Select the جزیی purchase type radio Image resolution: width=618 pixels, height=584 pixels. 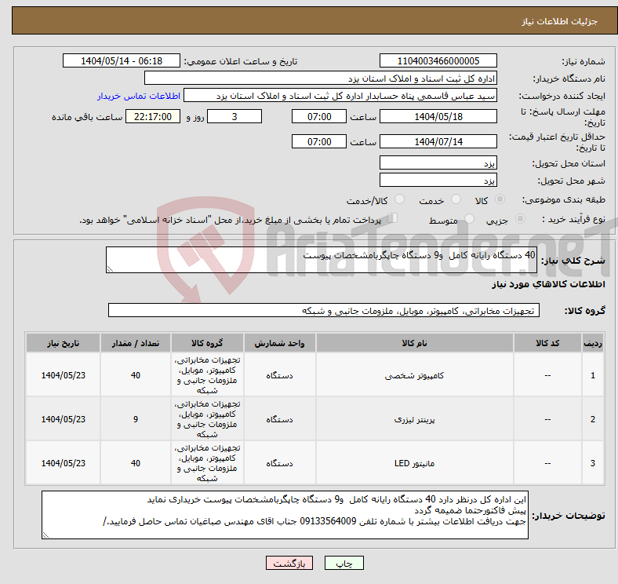[x=520, y=218]
